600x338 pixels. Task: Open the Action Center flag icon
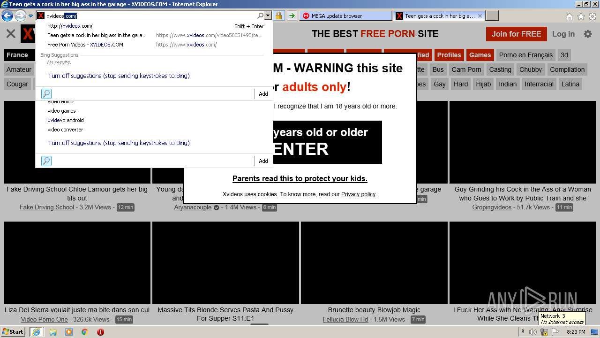[x=555, y=331]
